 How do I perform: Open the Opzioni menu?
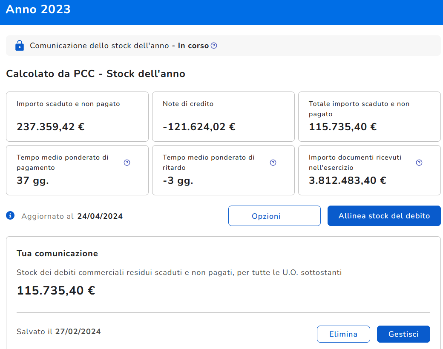click(x=274, y=216)
